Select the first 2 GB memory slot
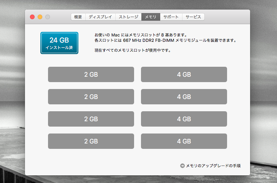The height and width of the screenshot is (183, 277). pos(91,74)
